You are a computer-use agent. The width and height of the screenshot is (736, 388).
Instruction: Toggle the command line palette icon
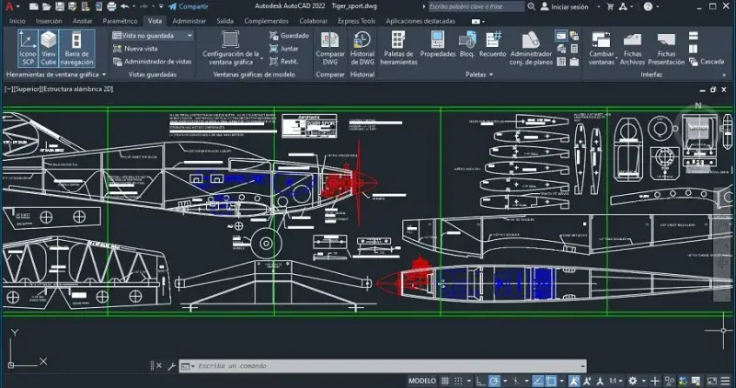(x=561, y=36)
